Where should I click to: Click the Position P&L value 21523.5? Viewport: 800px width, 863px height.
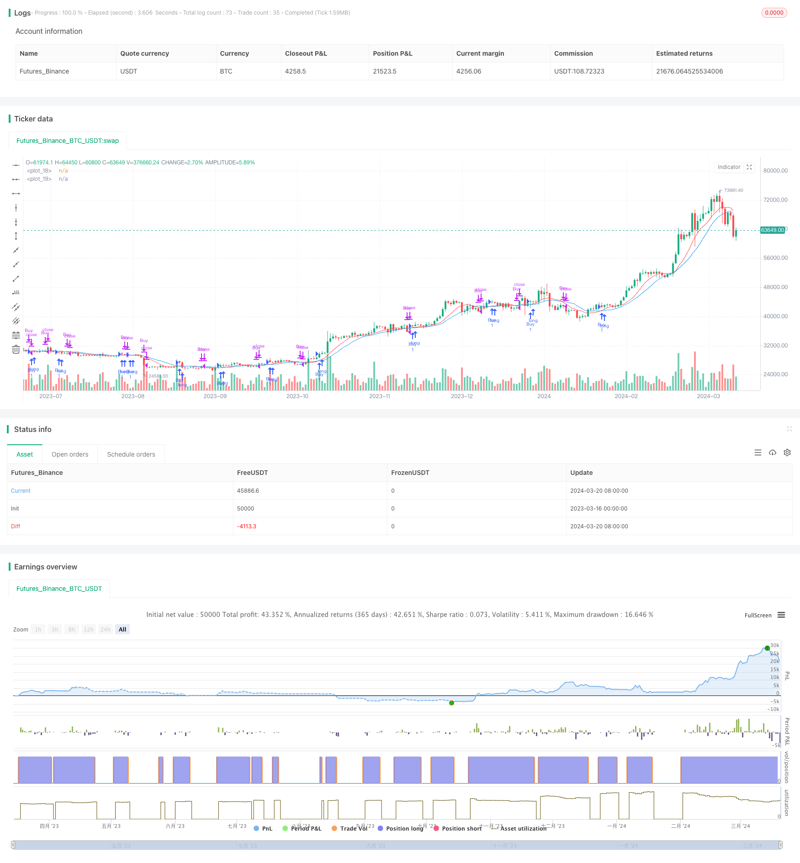click(385, 71)
